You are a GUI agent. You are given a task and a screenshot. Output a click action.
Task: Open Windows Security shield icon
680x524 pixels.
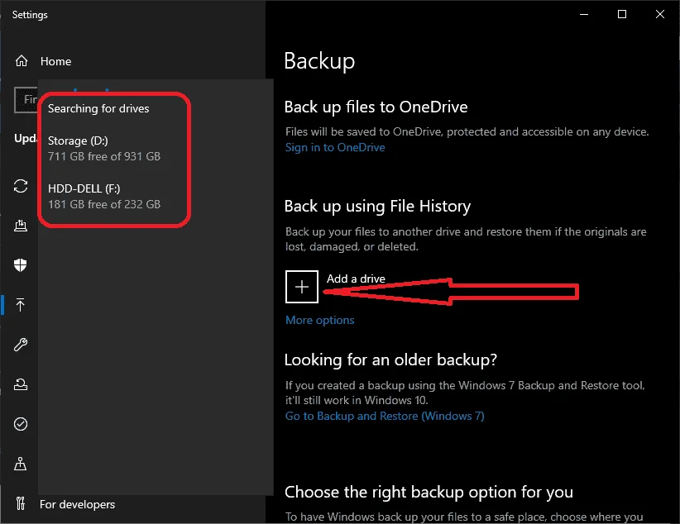[21, 264]
